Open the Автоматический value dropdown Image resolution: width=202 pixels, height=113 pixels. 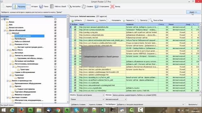[x=116, y=99]
